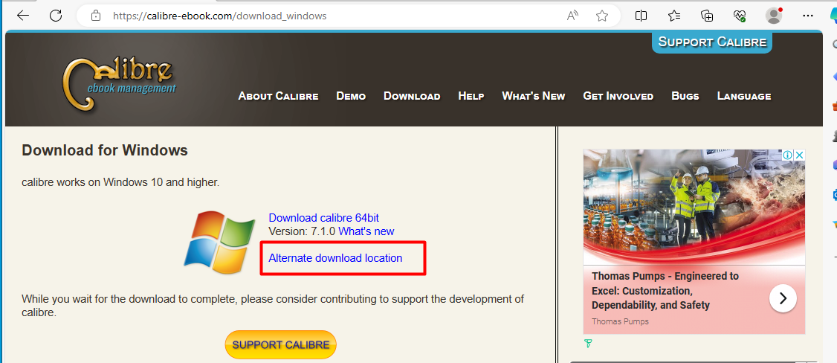
Task: Click the Download for Windows heading
Action: click(x=105, y=150)
